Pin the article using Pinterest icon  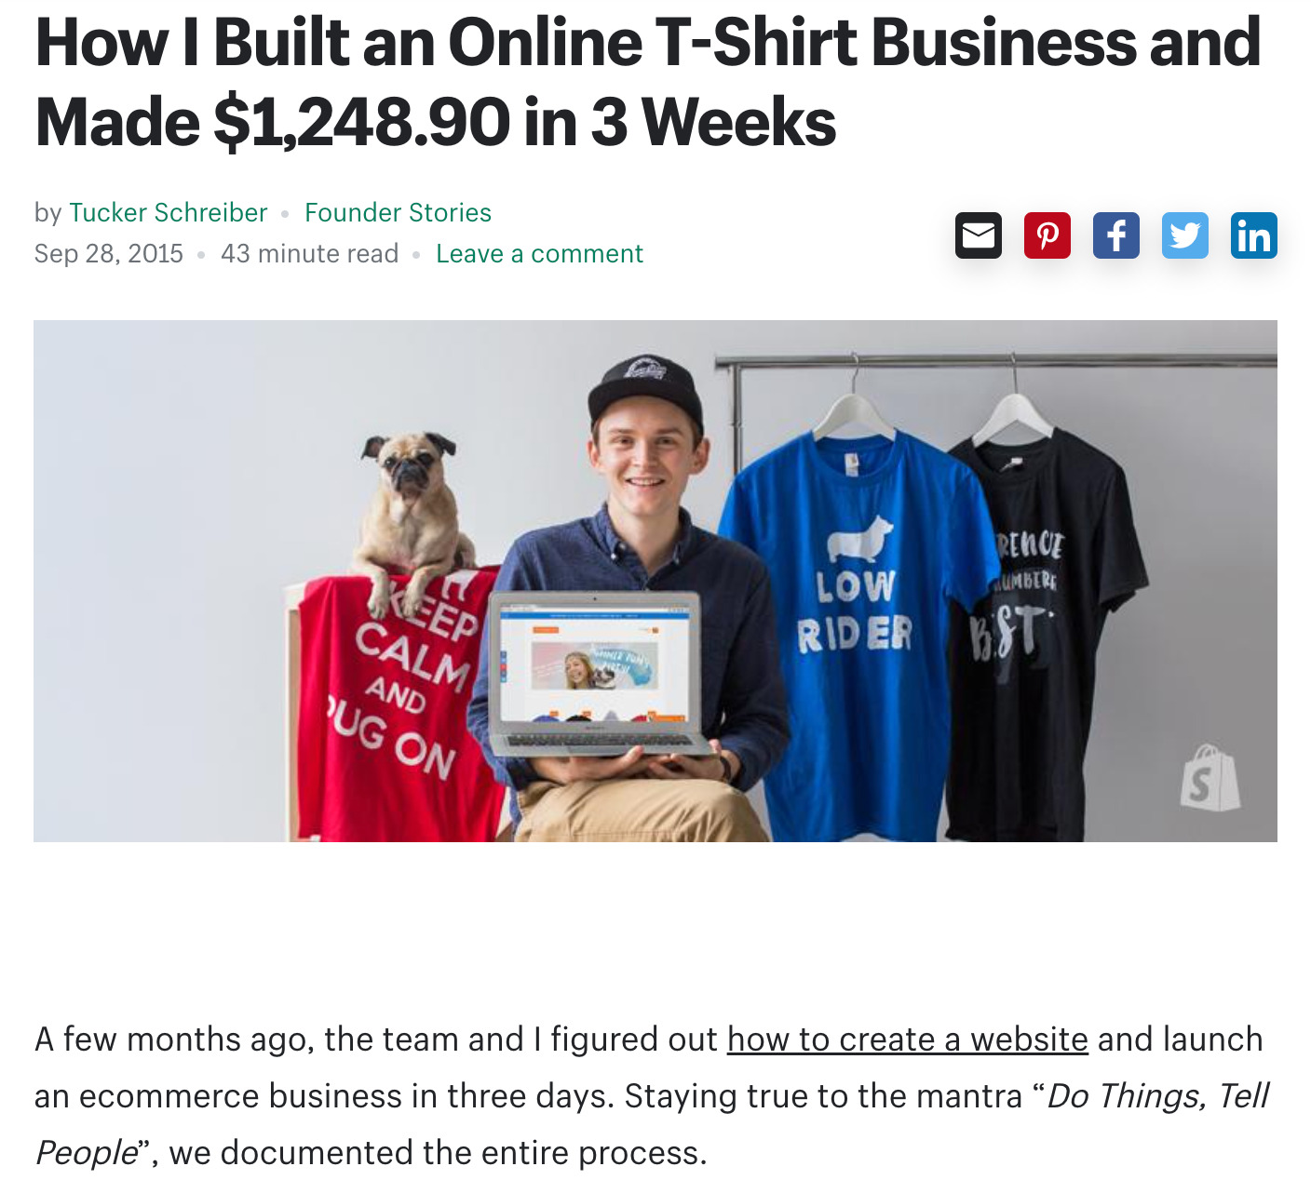[1047, 235]
